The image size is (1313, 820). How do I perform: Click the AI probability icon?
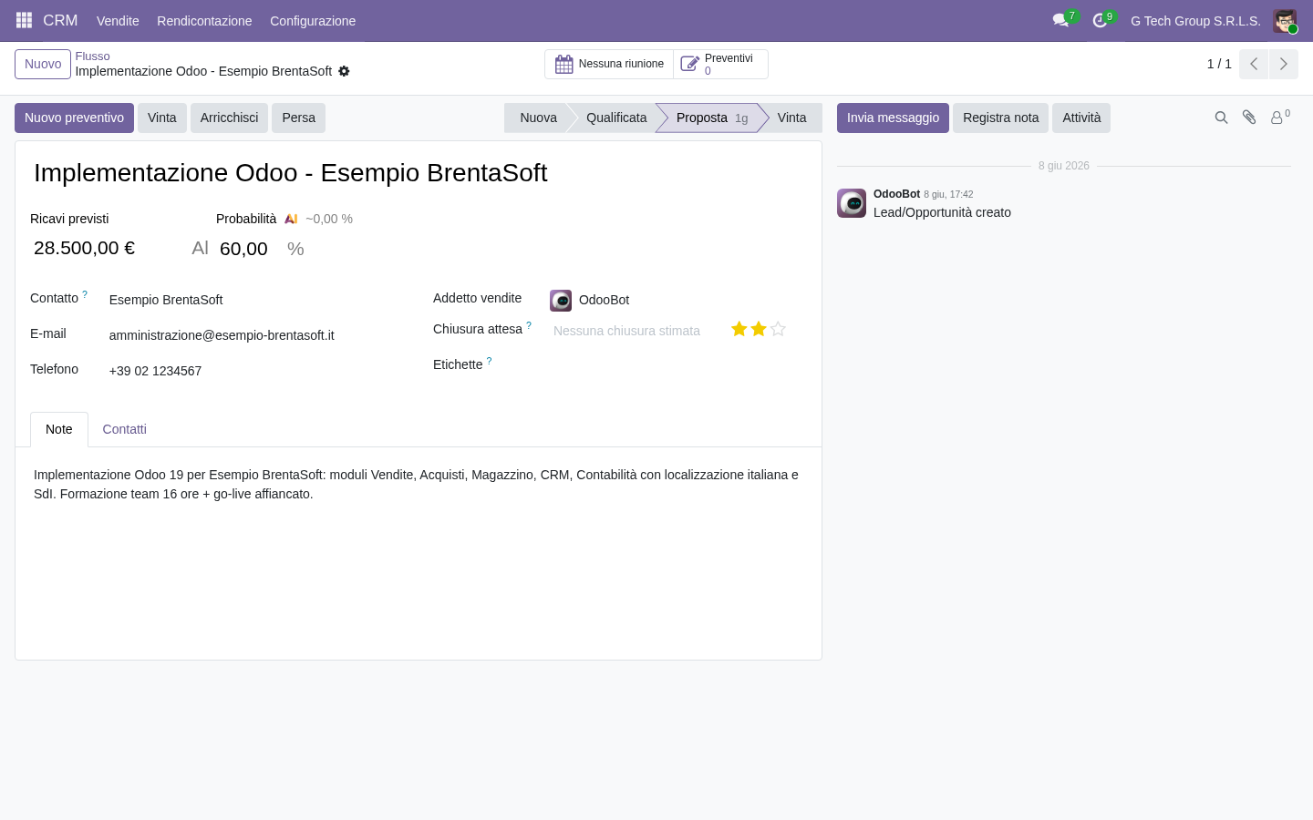click(x=291, y=219)
